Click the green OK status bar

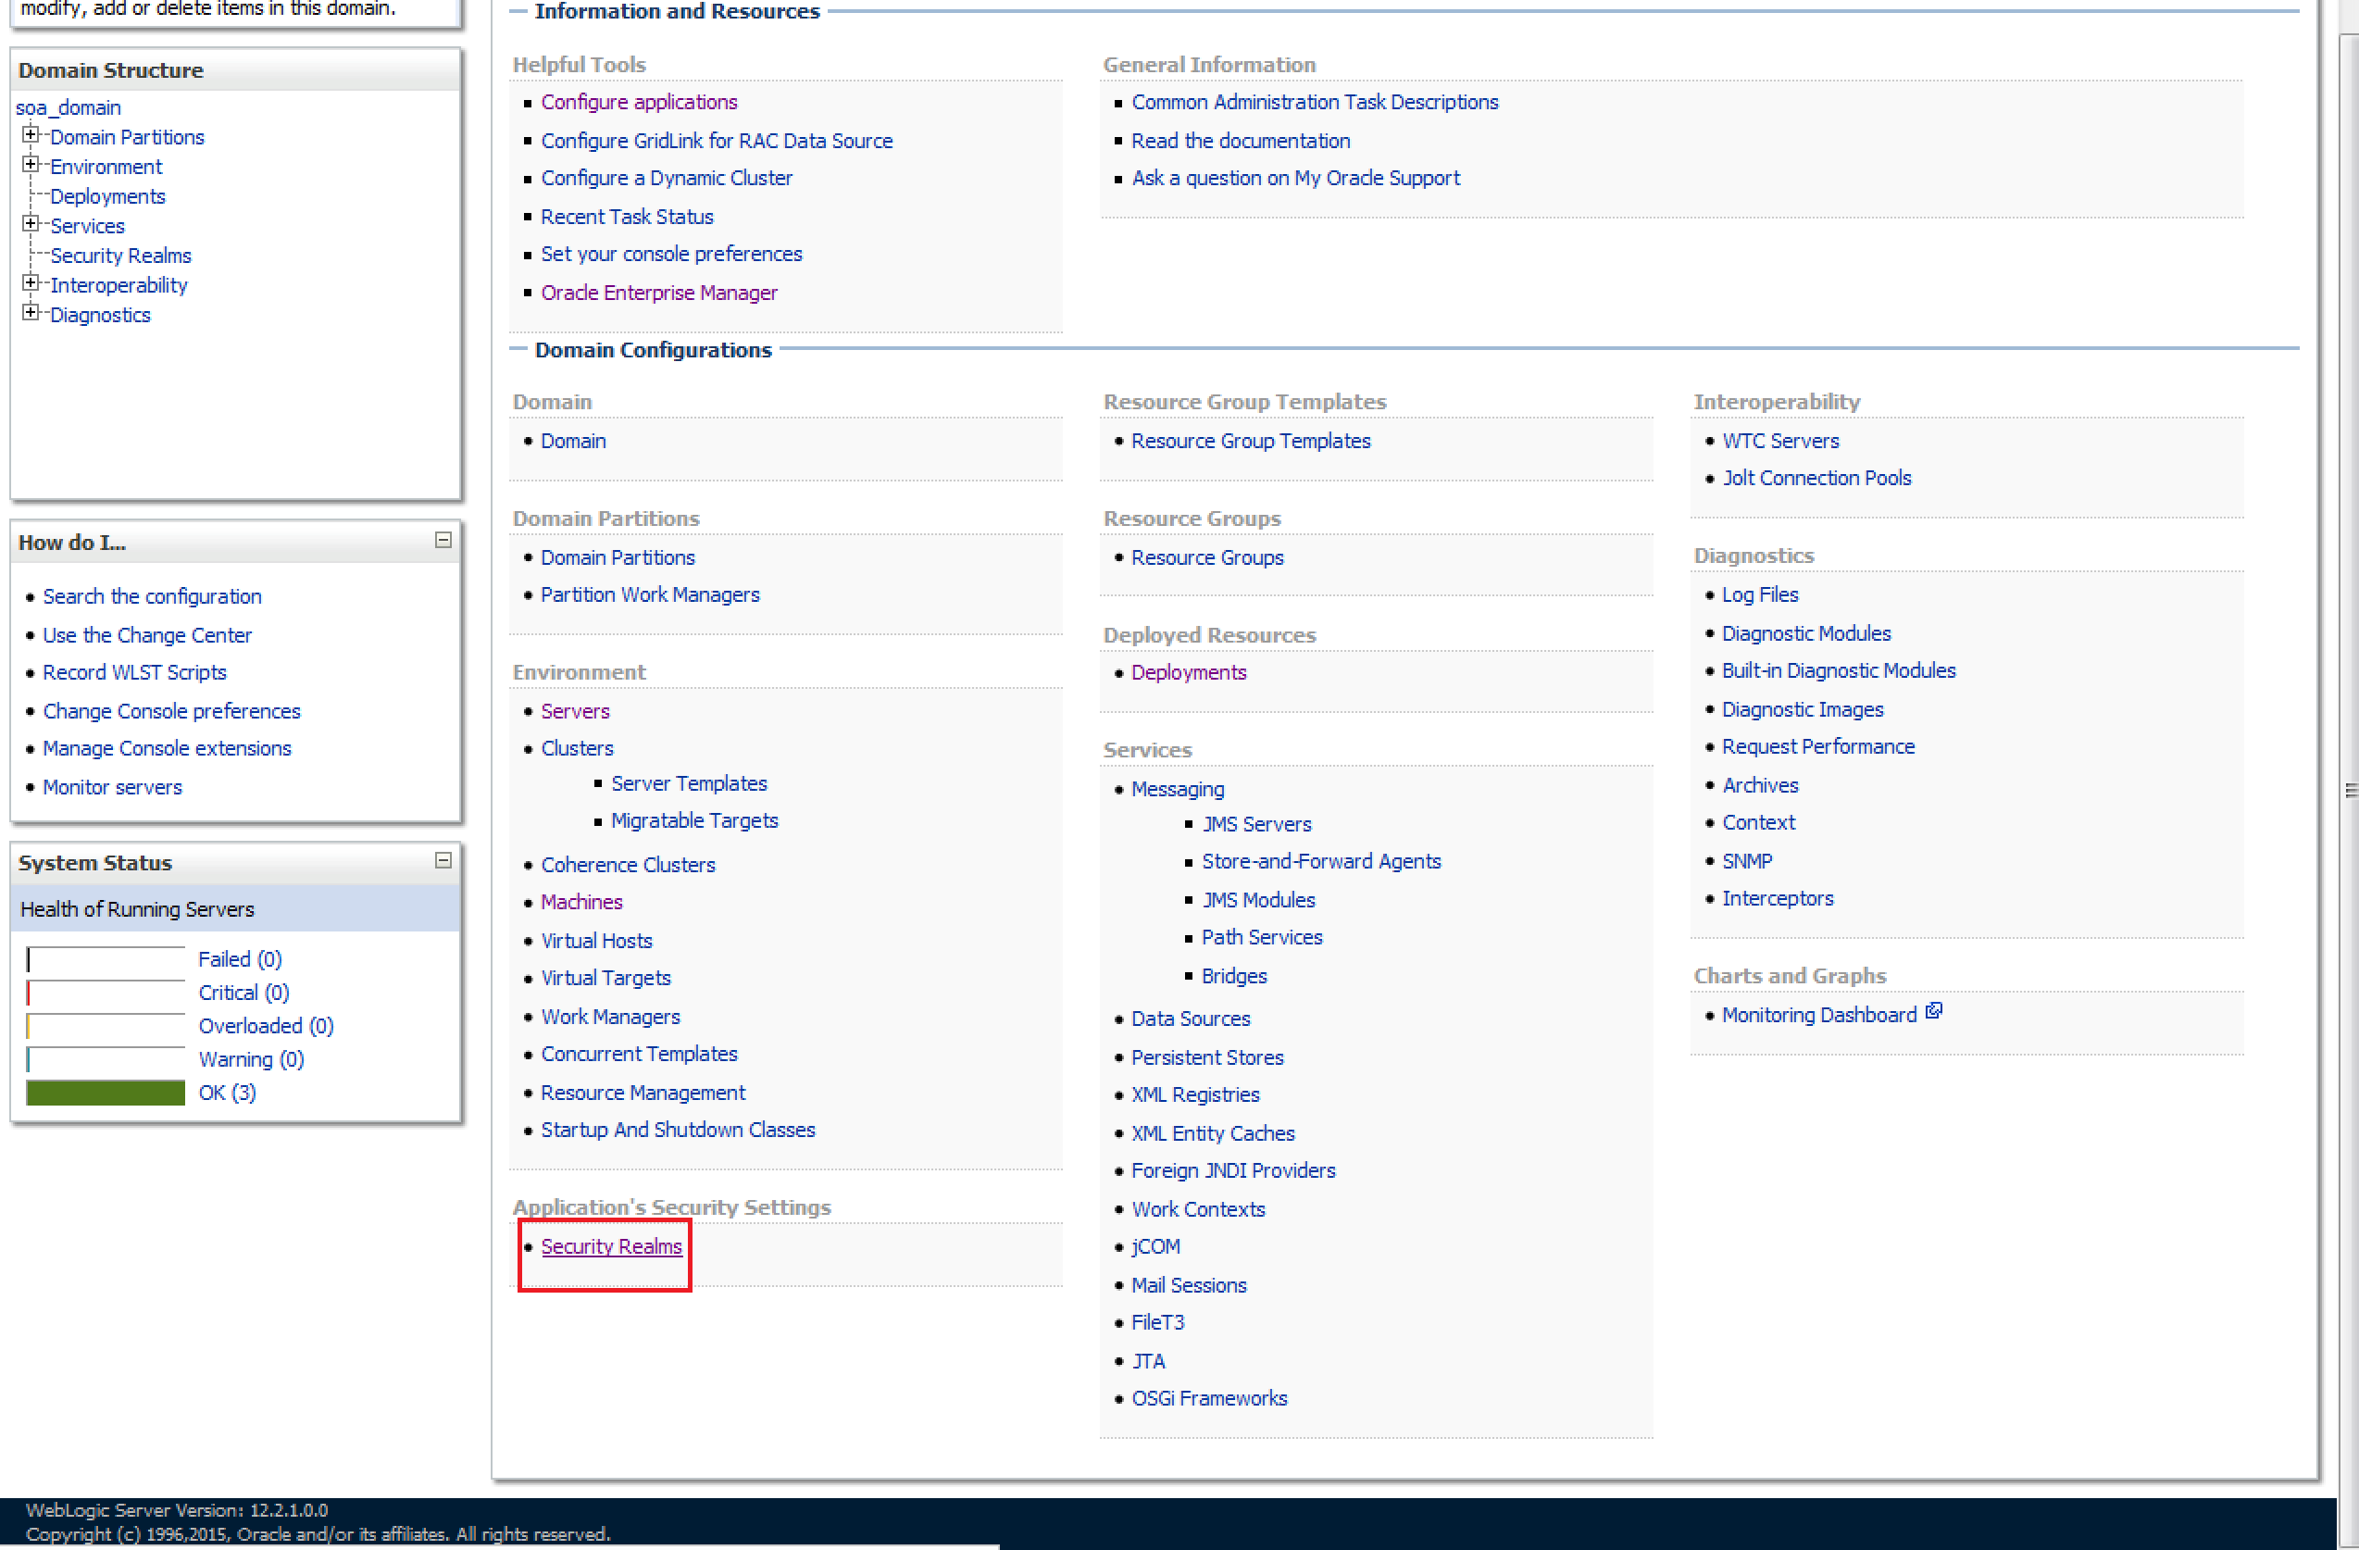[x=105, y=1093]
